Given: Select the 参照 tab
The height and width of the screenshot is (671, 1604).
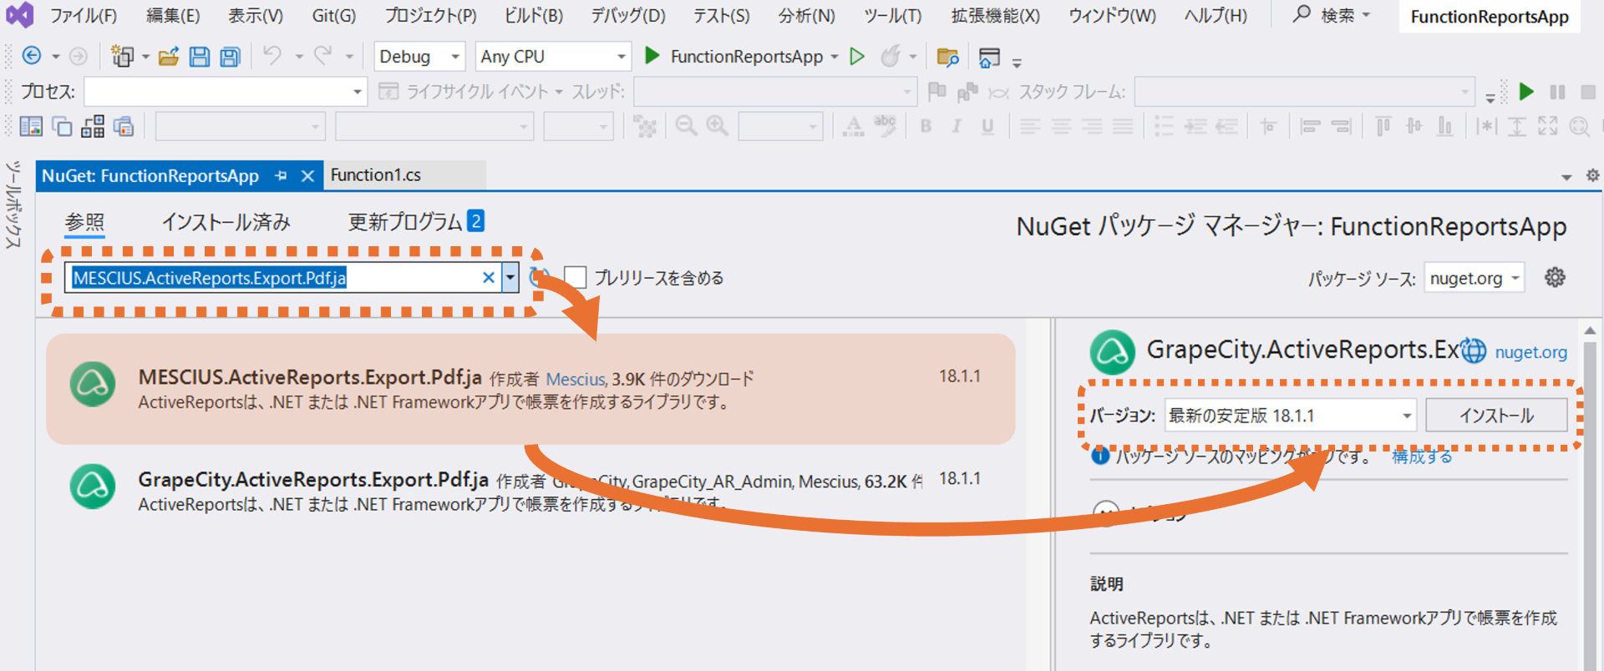Looking at the screenshot, I should 84,222.
